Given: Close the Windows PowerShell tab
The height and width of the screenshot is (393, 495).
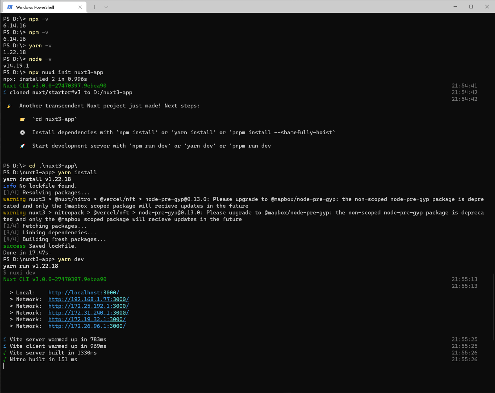Looking at the screenshot, I should (x=80, y=7).
